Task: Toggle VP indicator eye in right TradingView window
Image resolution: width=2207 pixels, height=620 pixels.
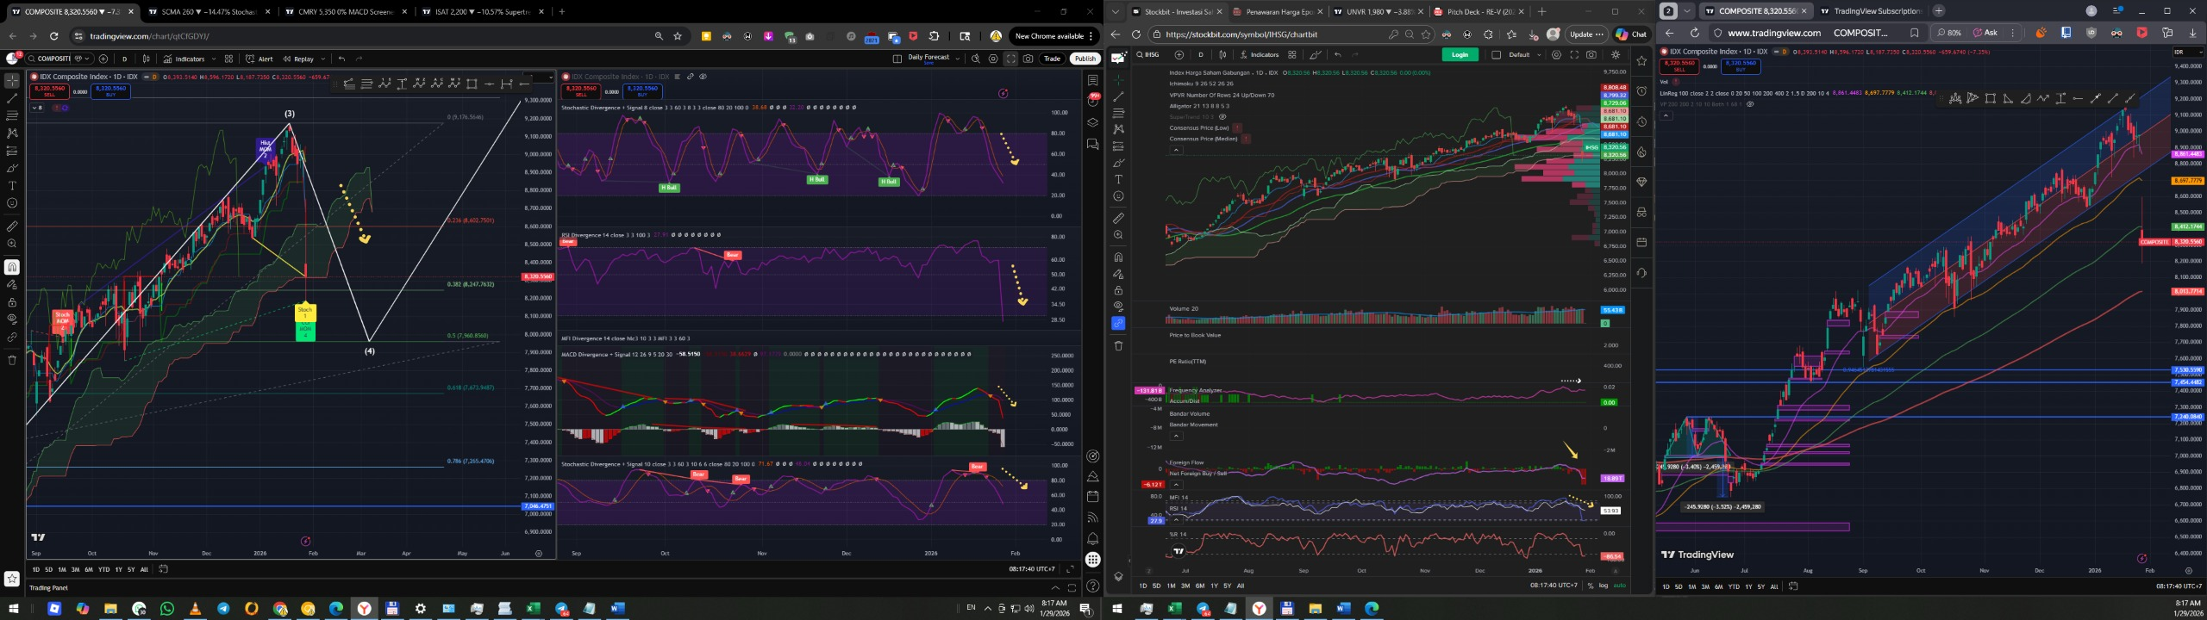Action: (x=1749, y=104)
